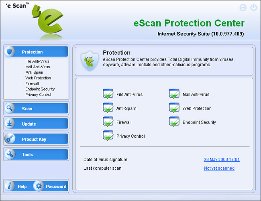Open Password settings button label

pyautogui.click(x=56, y=187)
